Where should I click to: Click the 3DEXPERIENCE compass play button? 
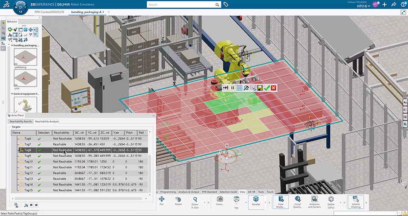coord(20,6)
